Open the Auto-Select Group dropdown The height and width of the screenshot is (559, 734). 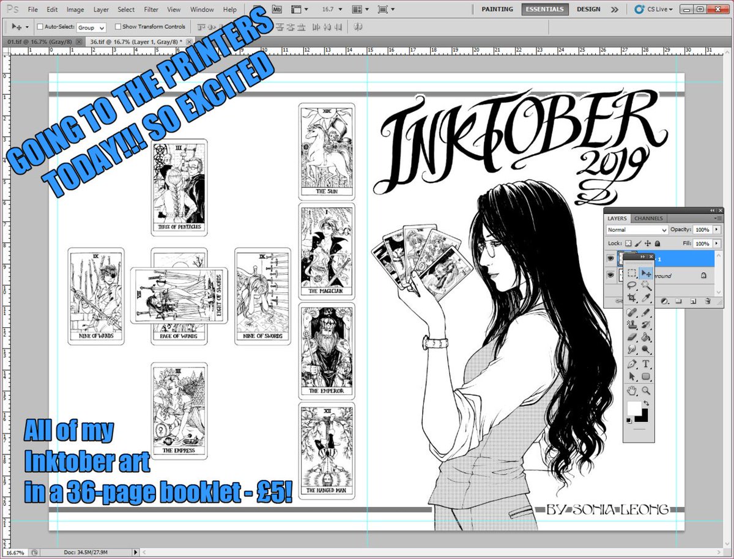[92, 27]
